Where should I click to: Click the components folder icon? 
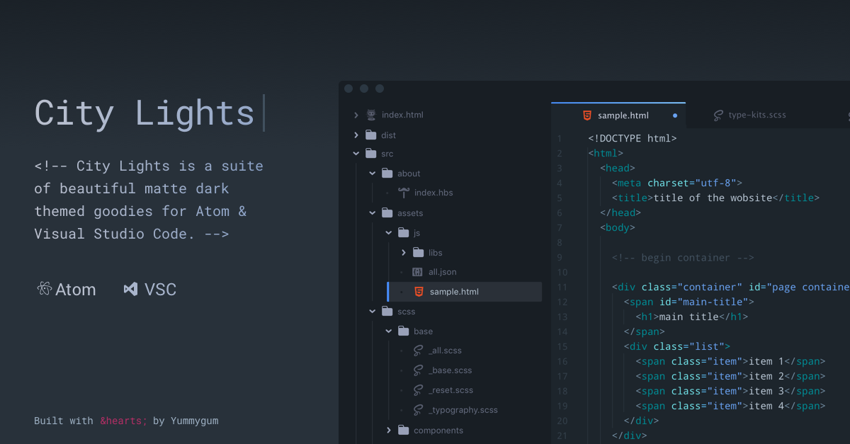[x=404, y=430]
